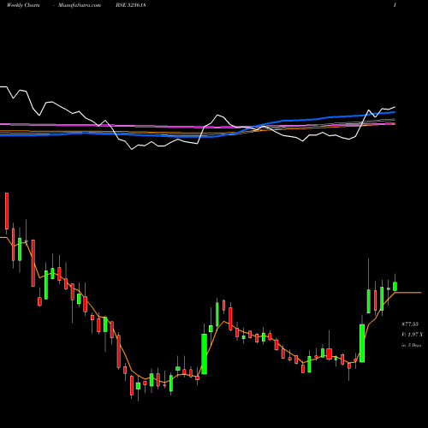This screenshot has height=428, width=428.
Task: Click the tall green candlestick at the last breakout
Action: click(x=362, y=343)
